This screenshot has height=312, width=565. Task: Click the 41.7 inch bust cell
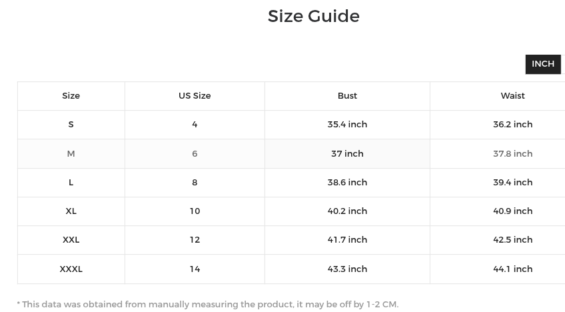click(x=347, y=240)
